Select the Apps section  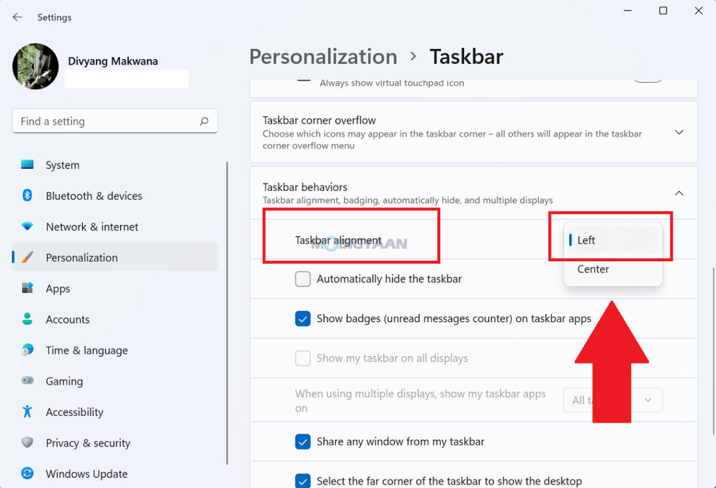click(58, 288)
